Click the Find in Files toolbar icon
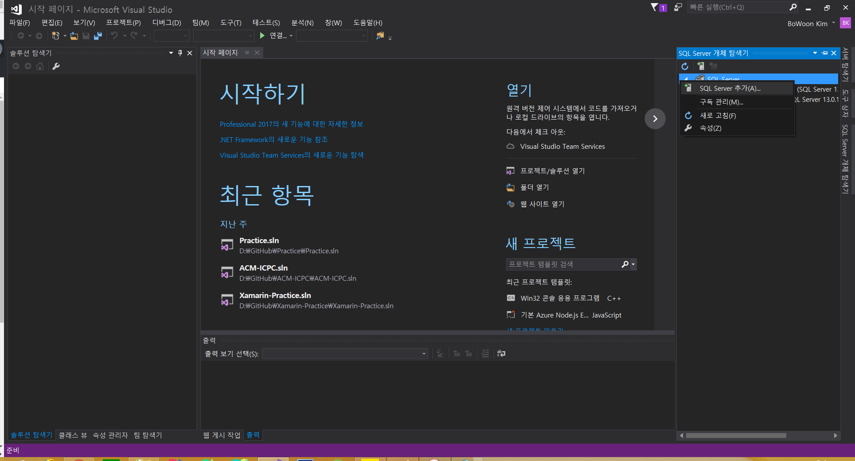The height and width of the screenshot is (461, 855). point(380,35)
